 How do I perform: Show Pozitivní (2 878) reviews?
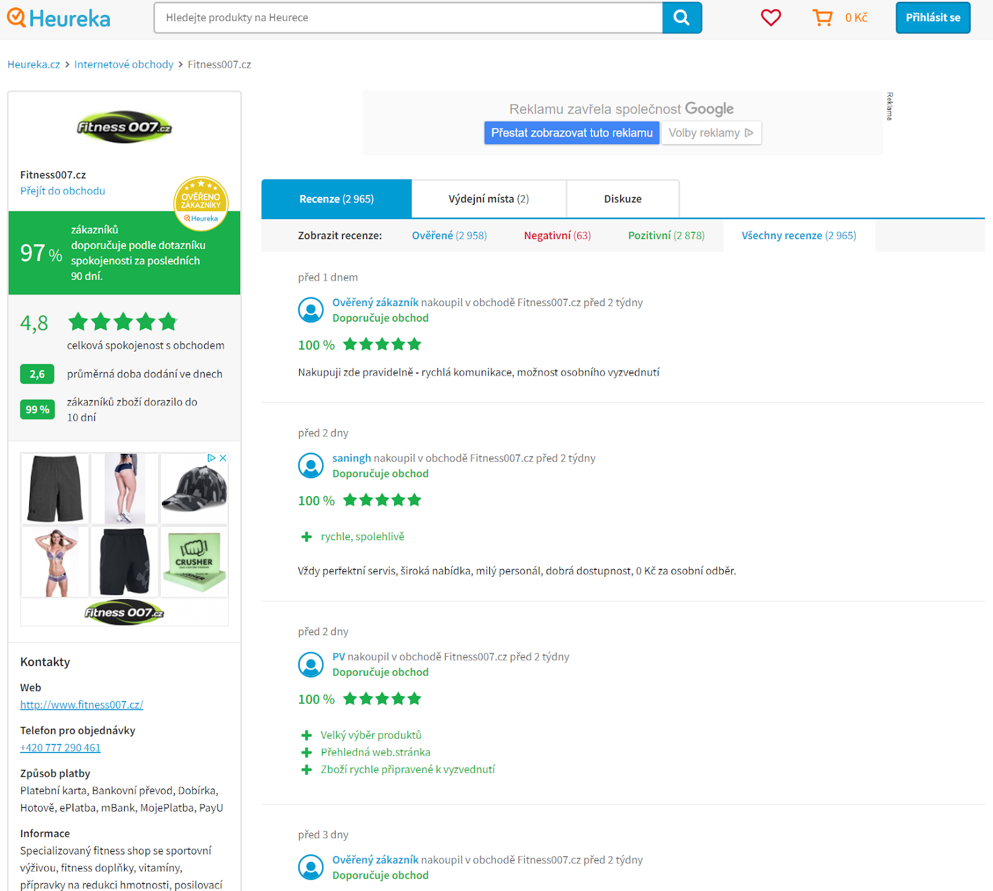coord(666,236)
